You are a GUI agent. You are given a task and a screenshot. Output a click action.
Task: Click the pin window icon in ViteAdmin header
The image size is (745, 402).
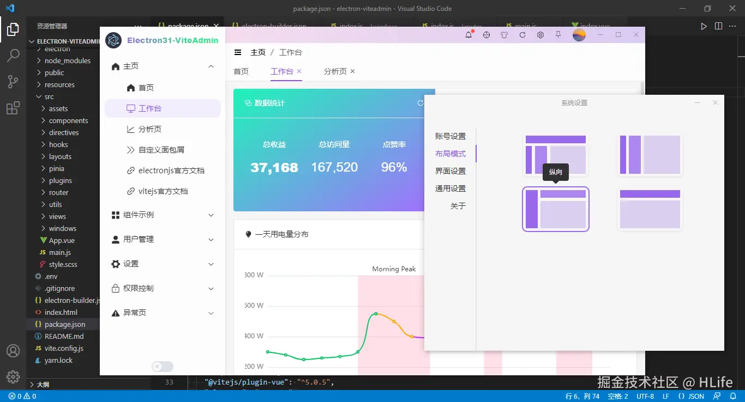coord(558,35)
